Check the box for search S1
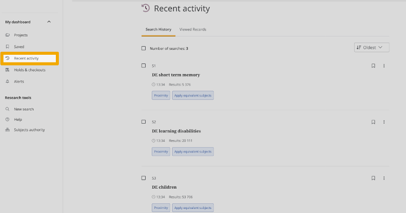This screenshot has height=213, width=406. pos(144,65)
